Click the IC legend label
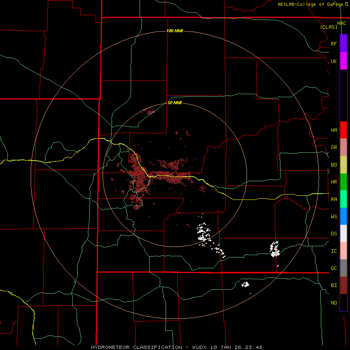350x350 pixels. [x=334, y=251]
